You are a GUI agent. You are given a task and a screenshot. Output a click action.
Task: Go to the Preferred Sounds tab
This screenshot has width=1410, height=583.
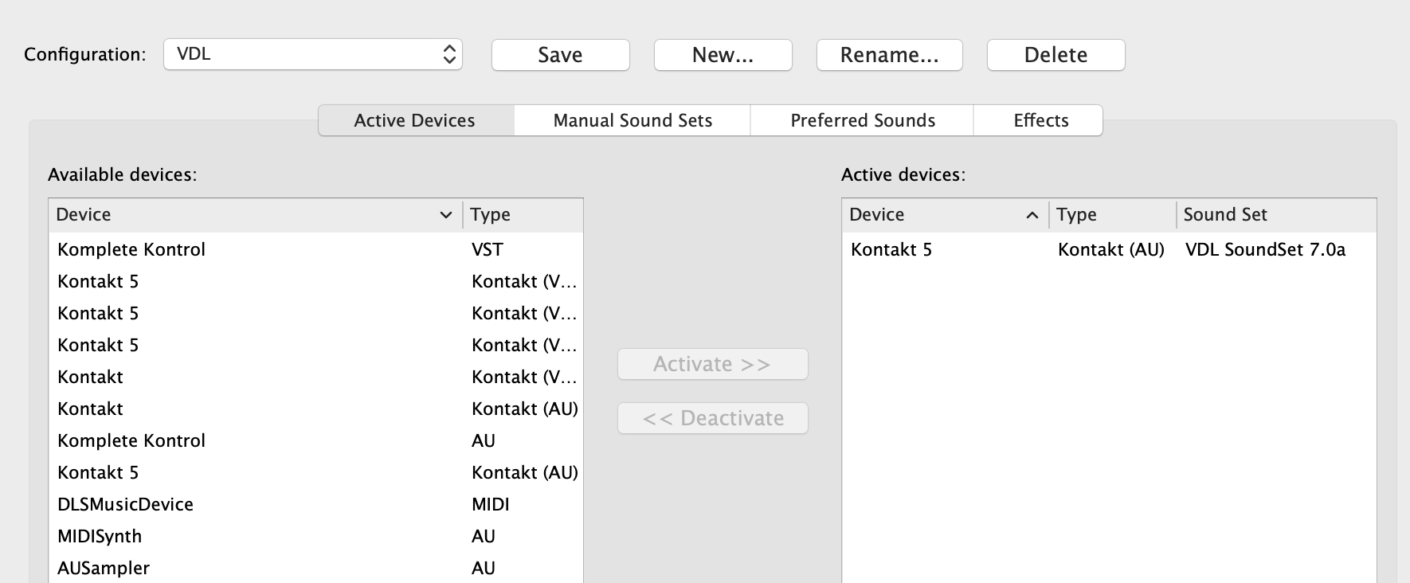tap(863, 120)
